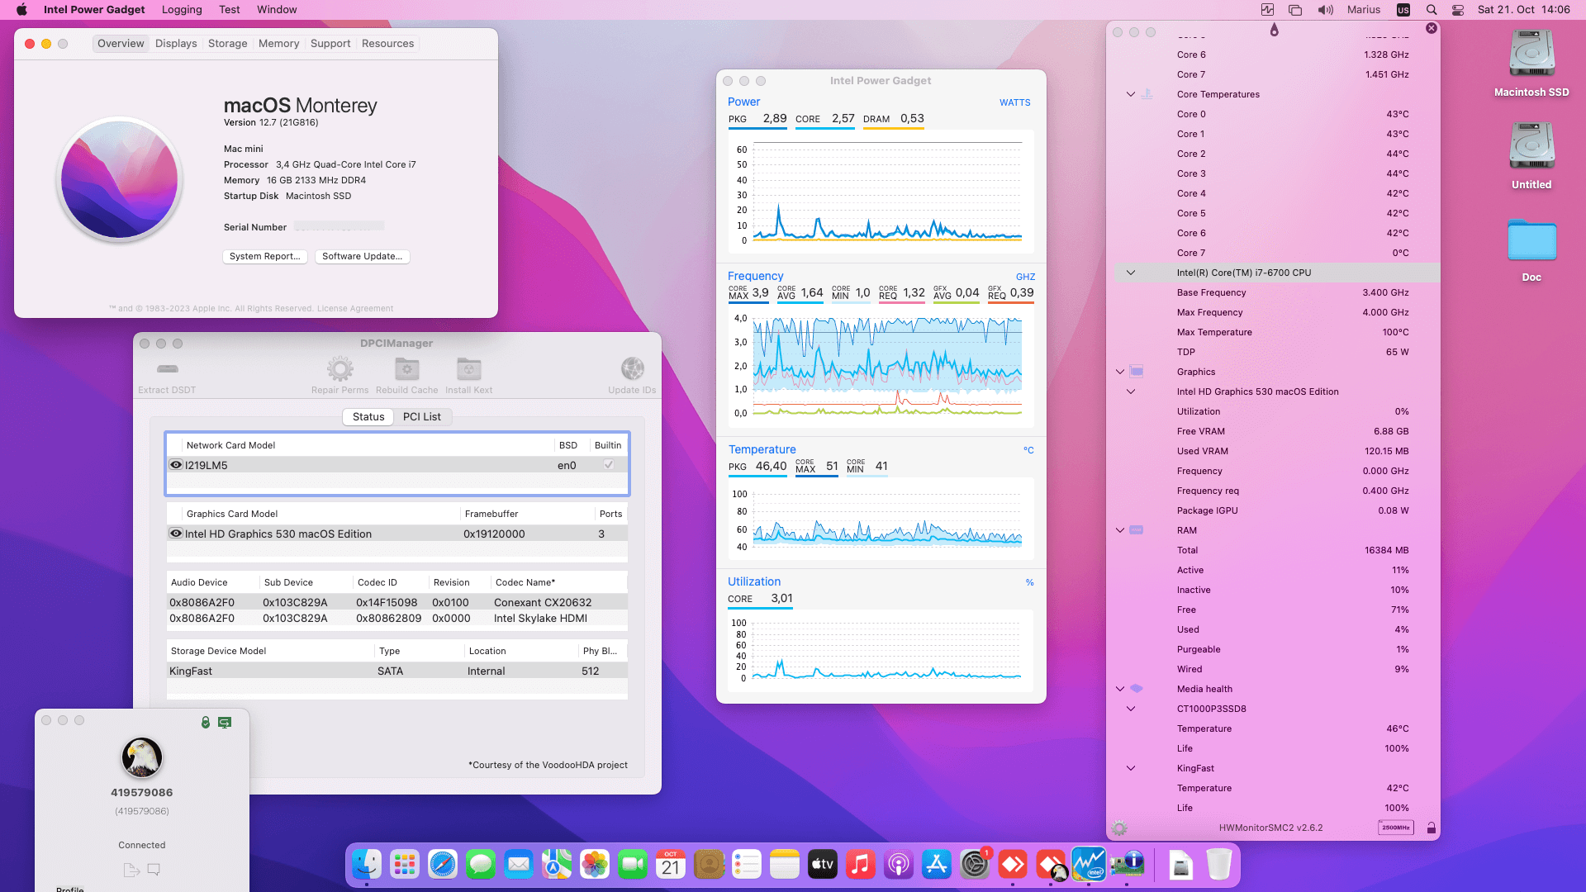Open the Logging menu
Viewport: 1586px width, 892px height.
pos(182,10)
